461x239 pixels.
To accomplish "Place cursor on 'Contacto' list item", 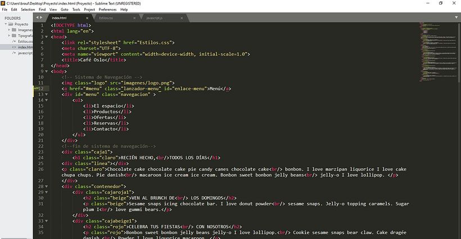I will (x=105, y=129).
